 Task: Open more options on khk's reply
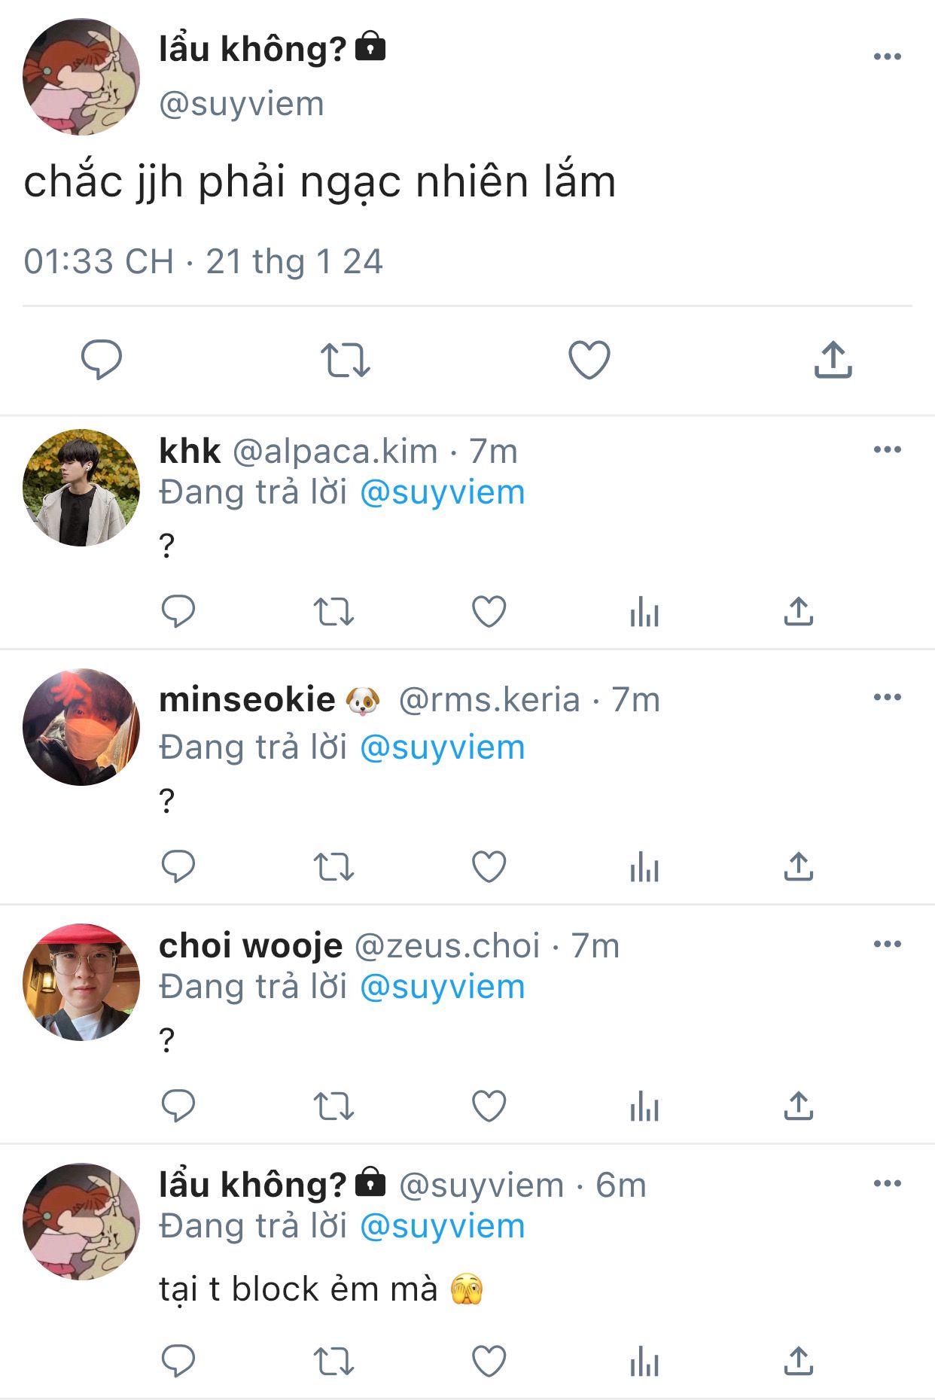(888, 449)
